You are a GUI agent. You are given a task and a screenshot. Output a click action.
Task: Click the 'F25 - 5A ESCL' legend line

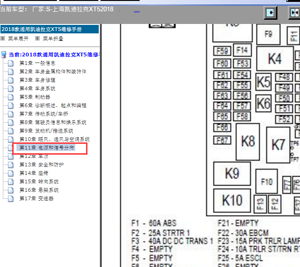pos(240,258)
